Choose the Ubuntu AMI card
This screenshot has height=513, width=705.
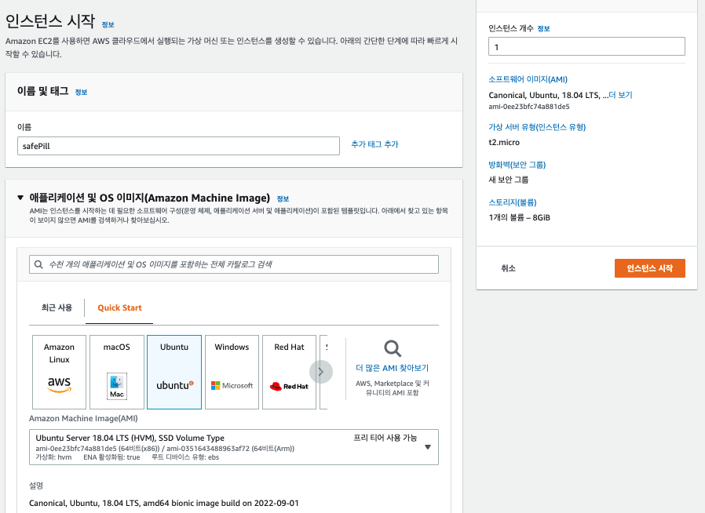click(x=174, y=372)
